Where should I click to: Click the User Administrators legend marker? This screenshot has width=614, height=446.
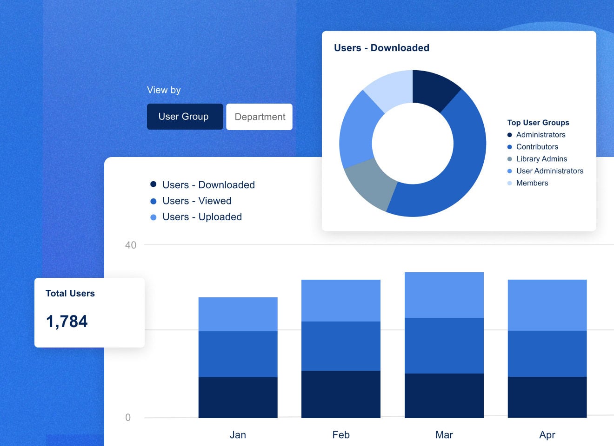(x=509, y=171)
